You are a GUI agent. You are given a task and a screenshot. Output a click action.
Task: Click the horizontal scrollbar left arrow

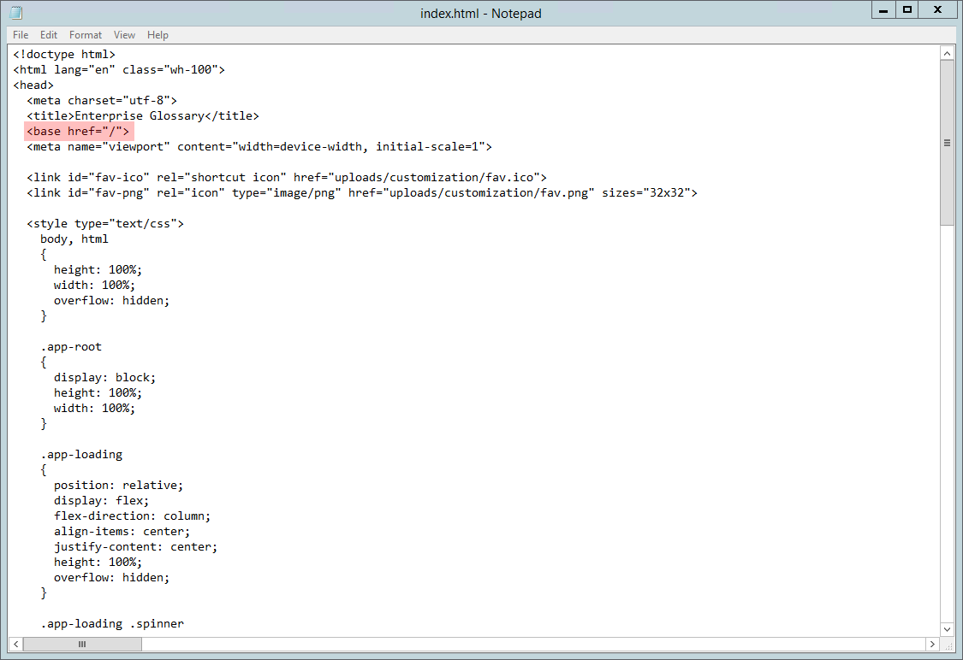(x=15, y=644)
